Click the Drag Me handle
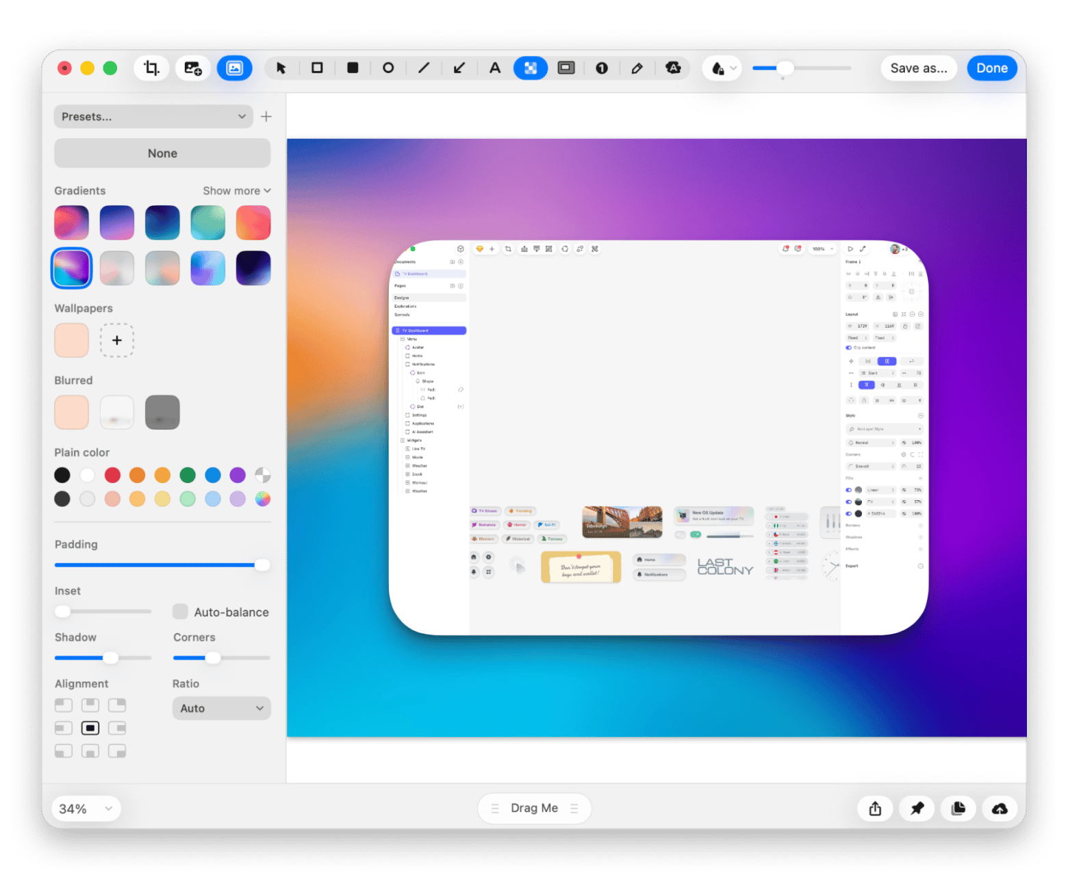 [x=534, y=808]
